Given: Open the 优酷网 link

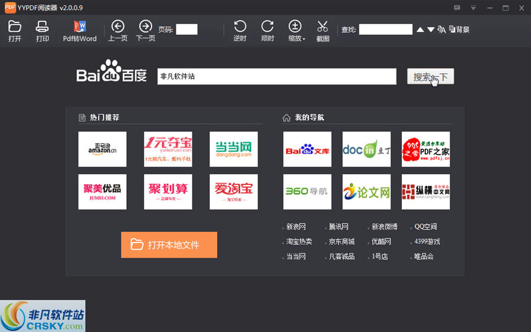Looking at the screenshot, I should (x=381, y=241).
